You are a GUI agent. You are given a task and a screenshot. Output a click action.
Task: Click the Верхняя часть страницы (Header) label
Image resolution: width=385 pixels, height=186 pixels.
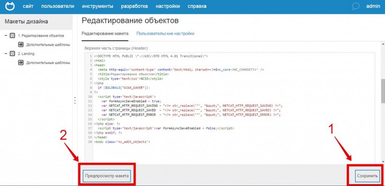117,48
